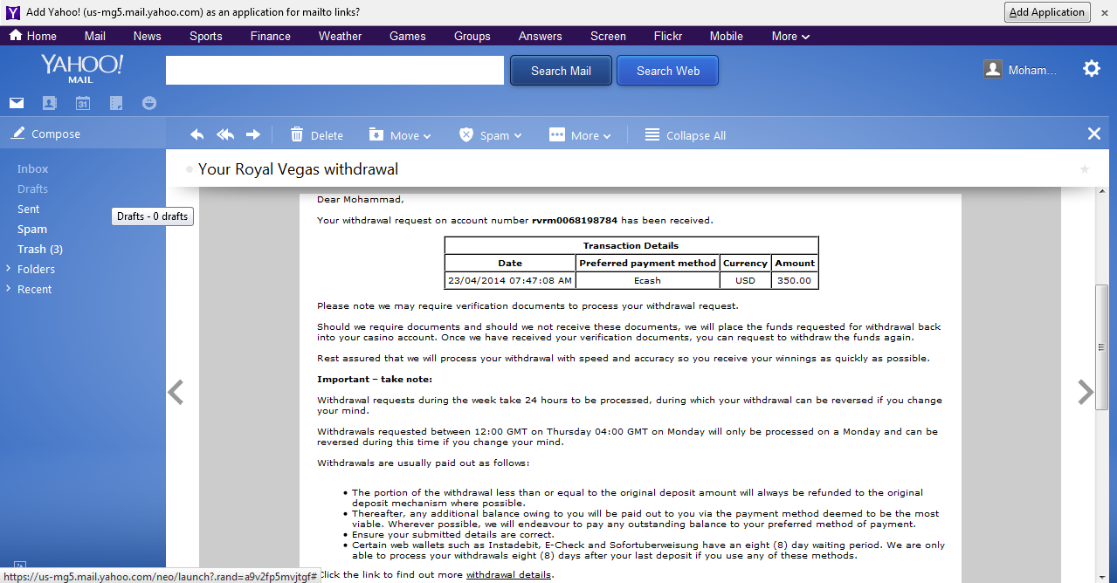
Task: Click the Amount value 350.00
Action: [x=795, y=281]
